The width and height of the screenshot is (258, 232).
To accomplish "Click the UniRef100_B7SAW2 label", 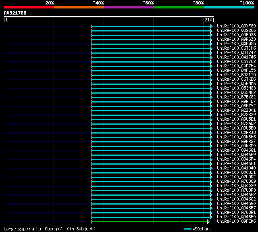I will pyautogui.click(x=236, y=124).
